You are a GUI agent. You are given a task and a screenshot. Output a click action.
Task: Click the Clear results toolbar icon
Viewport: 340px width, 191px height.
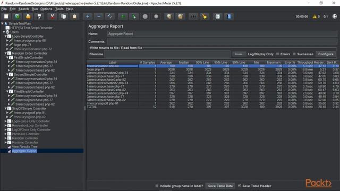[x=169, y=16]
